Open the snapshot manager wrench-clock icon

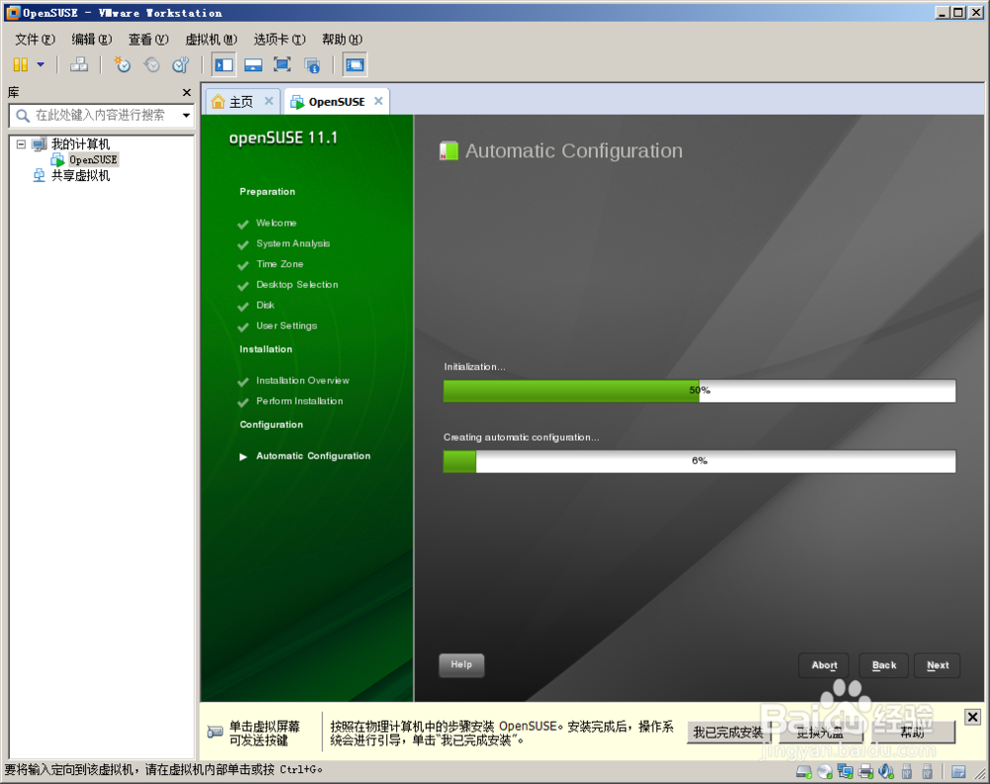181,64
